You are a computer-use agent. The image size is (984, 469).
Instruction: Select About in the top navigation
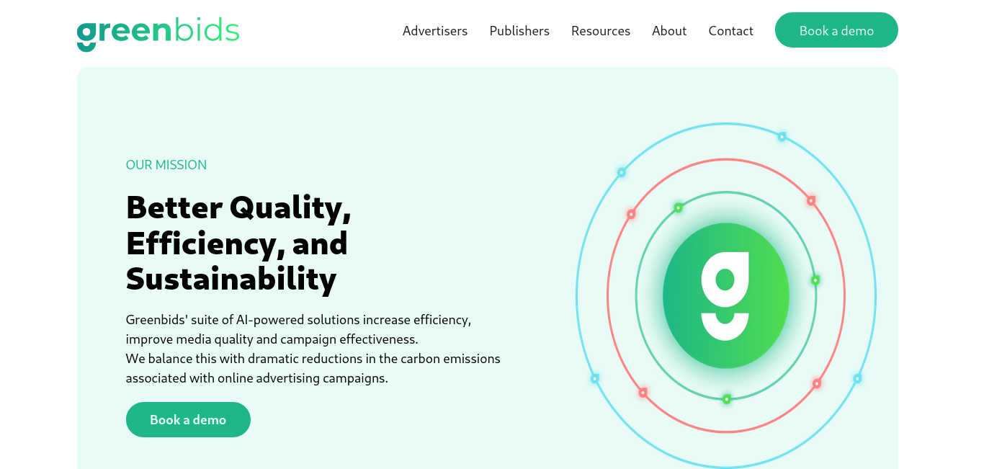point(669,31)
